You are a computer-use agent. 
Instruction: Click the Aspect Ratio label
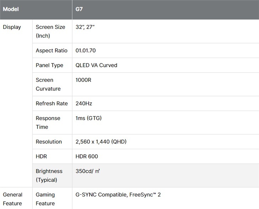pos(52,51)
